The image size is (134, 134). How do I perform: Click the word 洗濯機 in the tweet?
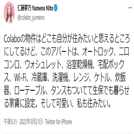click(61, 77)
